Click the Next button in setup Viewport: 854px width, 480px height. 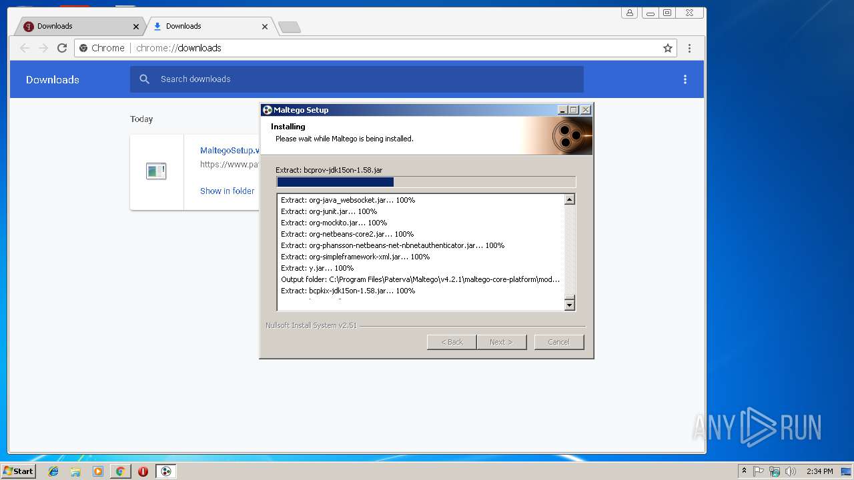pos(502,342)
